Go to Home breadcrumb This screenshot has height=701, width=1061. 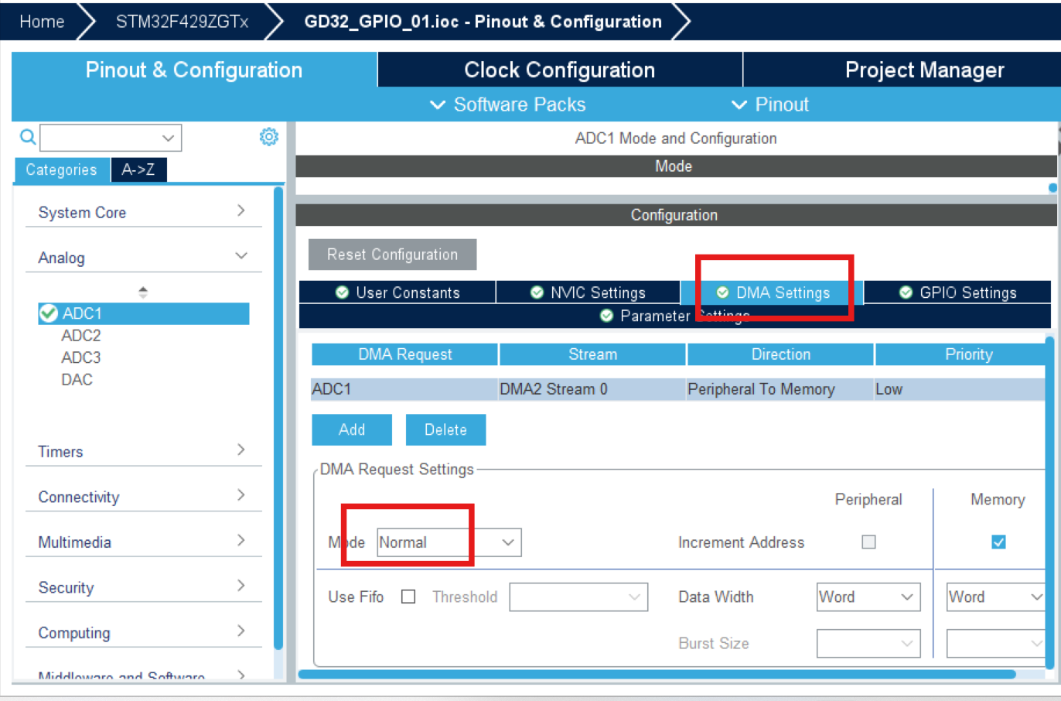[x=42, y=22]
